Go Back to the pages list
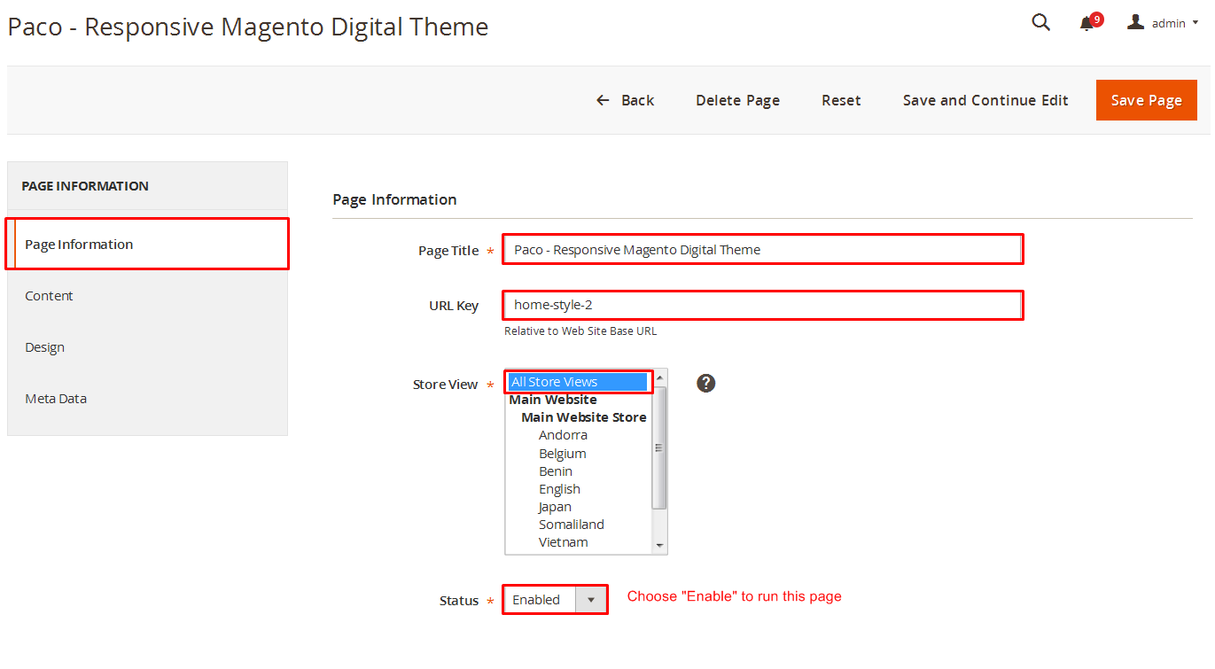Screen dimensions: 1215x669 625,100
